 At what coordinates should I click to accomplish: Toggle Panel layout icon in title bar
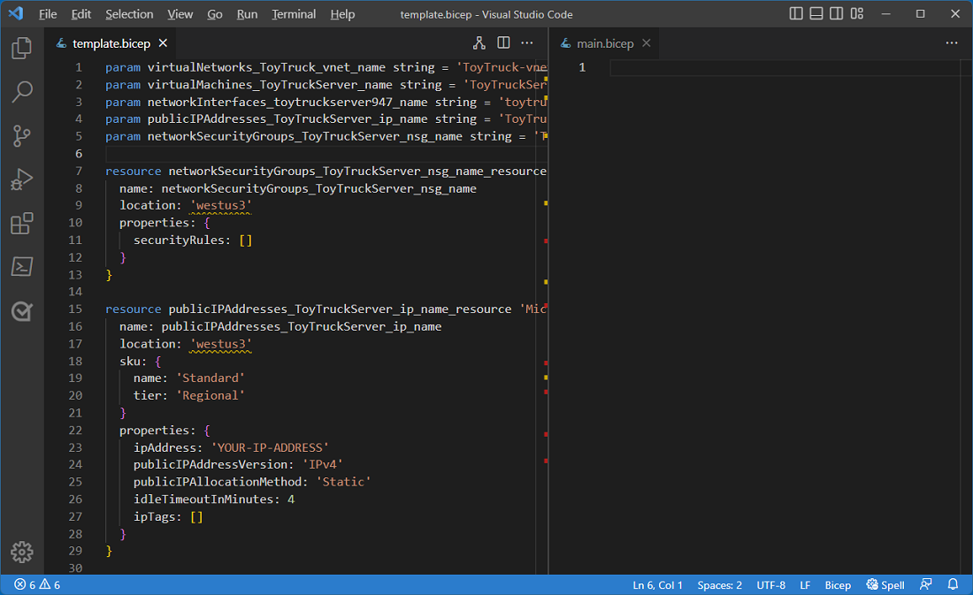click(816, 13)
